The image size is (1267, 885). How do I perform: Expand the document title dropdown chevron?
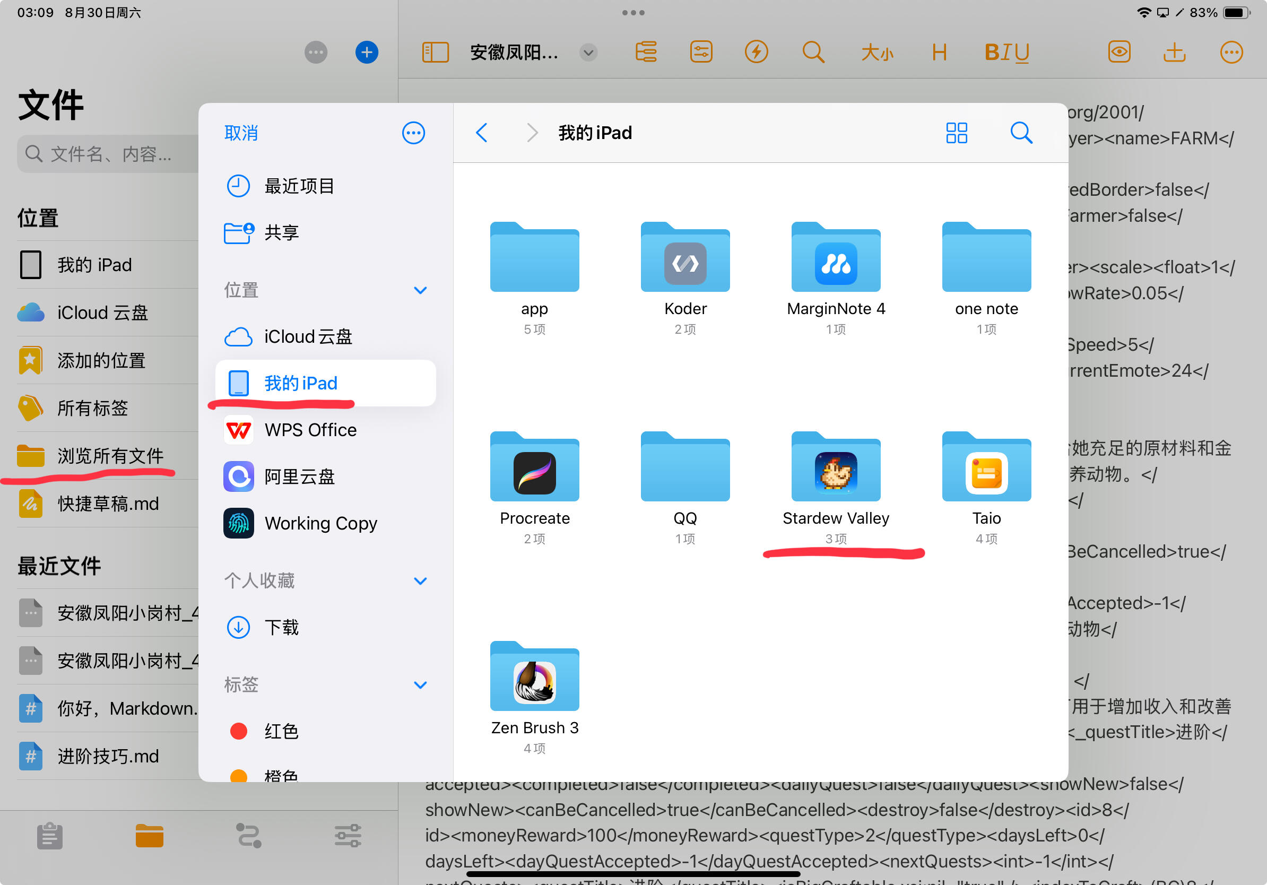[588, 53]
